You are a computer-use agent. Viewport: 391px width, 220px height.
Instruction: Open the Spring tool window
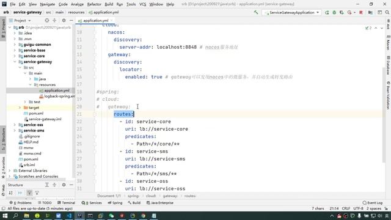pyautogui.click(x=115, y=203)
